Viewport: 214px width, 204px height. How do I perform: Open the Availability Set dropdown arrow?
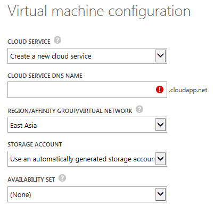click(160, 194)
